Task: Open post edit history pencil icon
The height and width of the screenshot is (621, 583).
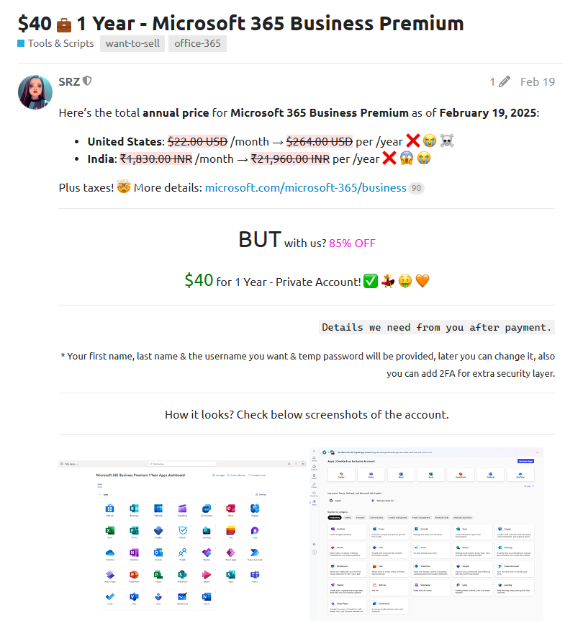Action: pyautogui.click(x=505, y=81)
